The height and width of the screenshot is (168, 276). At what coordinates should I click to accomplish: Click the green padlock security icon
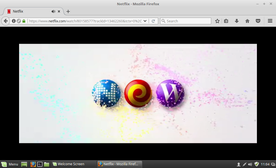coord(24,21)
